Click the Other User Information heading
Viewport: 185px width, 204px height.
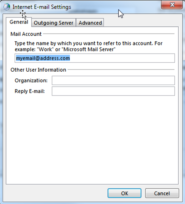coord(38,70)
